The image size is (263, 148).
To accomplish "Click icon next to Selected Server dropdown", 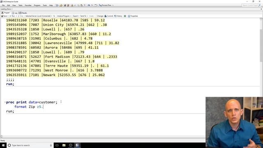I will [54, 16].
